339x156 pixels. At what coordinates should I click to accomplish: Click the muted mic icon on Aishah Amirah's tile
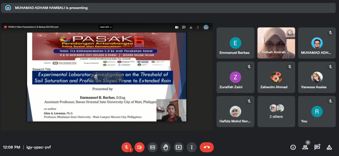(289, 33)
